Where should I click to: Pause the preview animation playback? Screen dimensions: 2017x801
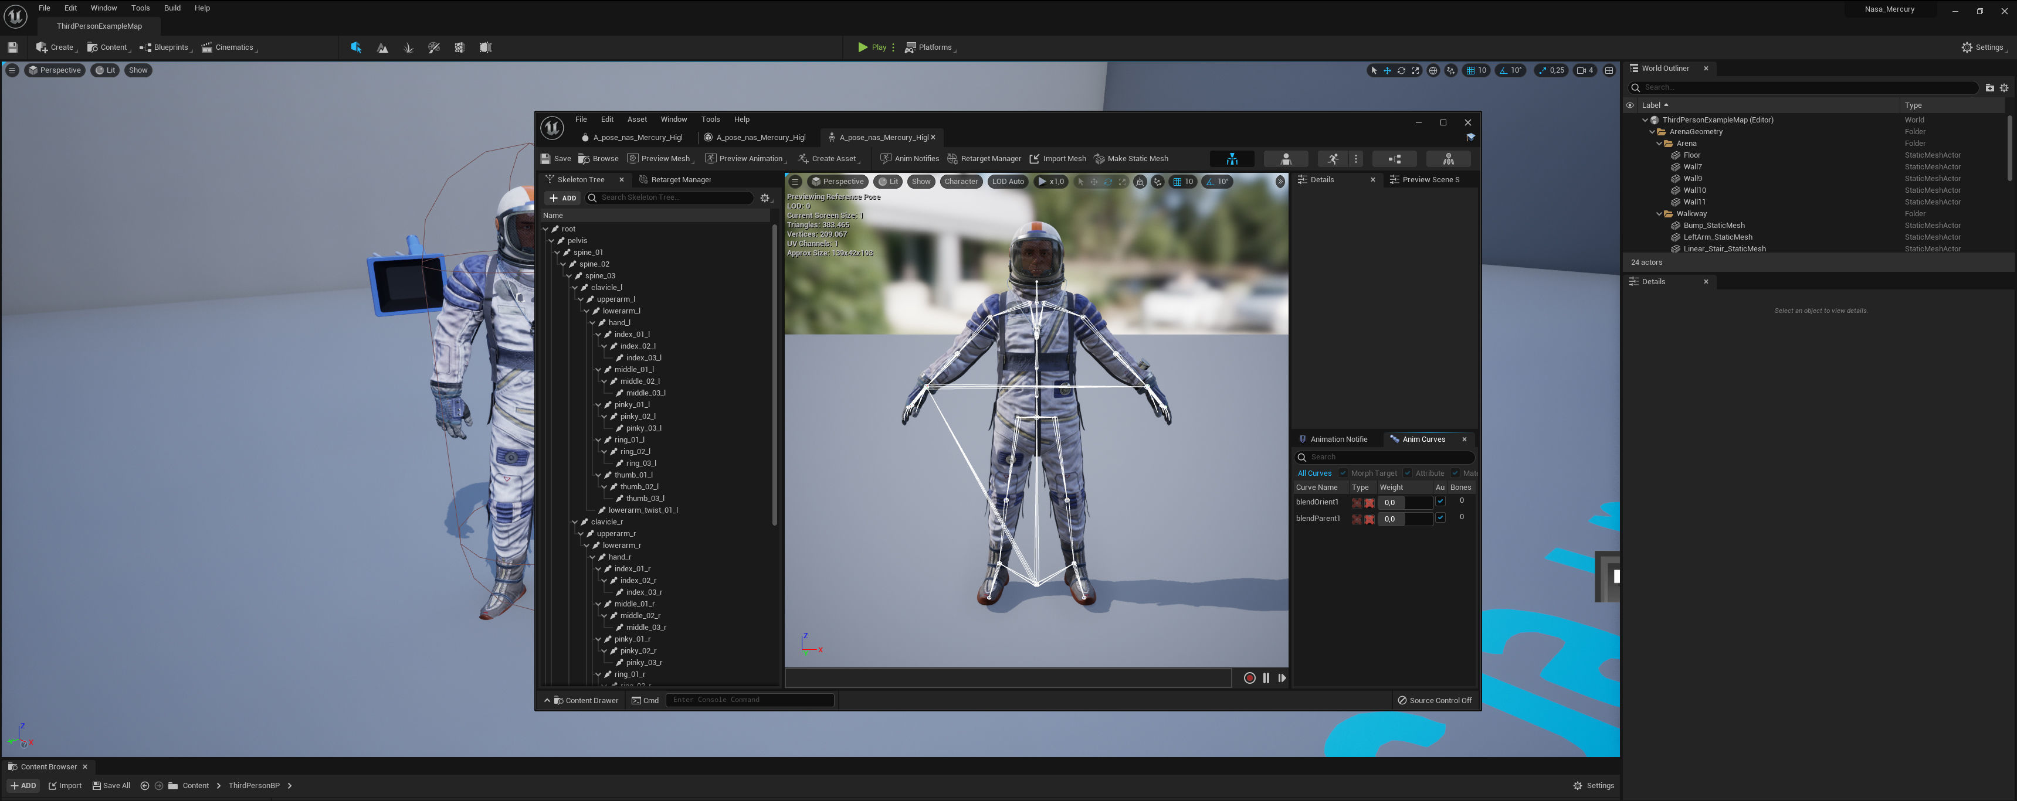[1266, 678]
